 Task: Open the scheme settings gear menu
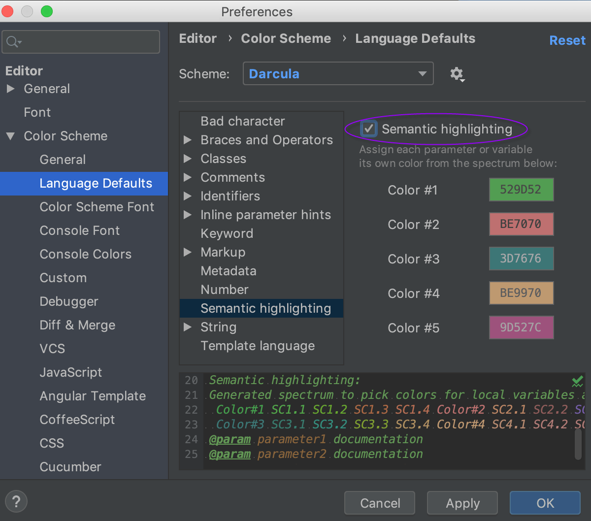pos(457,74)
